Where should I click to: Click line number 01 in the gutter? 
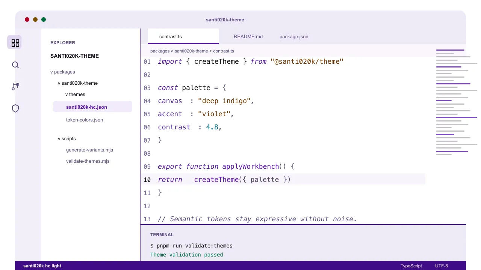pyautogui.click(x=147, y=61)
